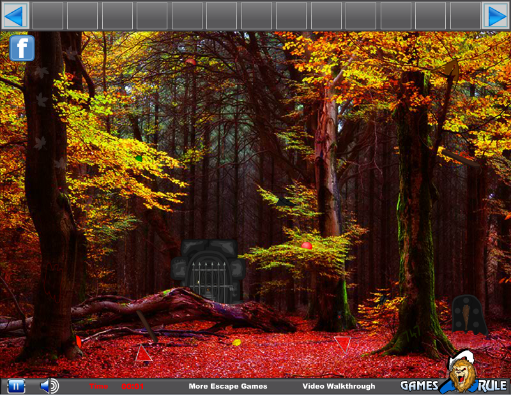The height and width of the screenshot is (395, 511).
Task: Click the inventory scroll-right blue arrow
Action: [496, 15]
